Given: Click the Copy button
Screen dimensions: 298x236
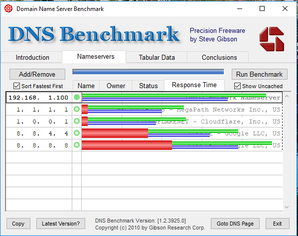Looking at the screenshot, I should (18, 224).
